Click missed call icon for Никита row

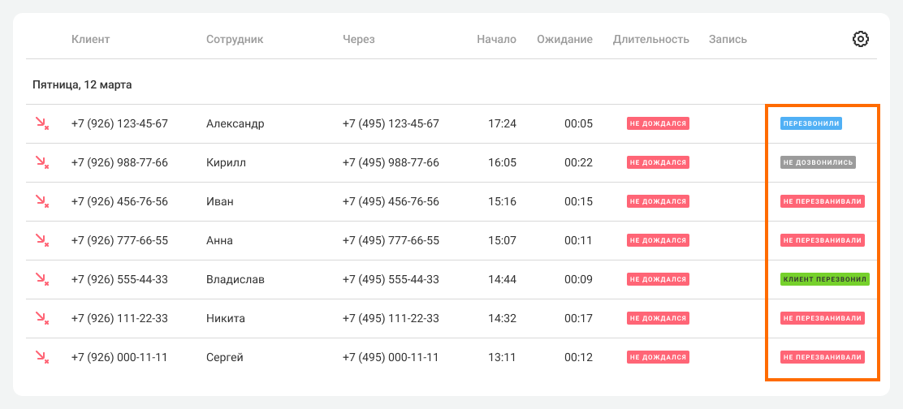pyautogui.click(x=41, y=318)
